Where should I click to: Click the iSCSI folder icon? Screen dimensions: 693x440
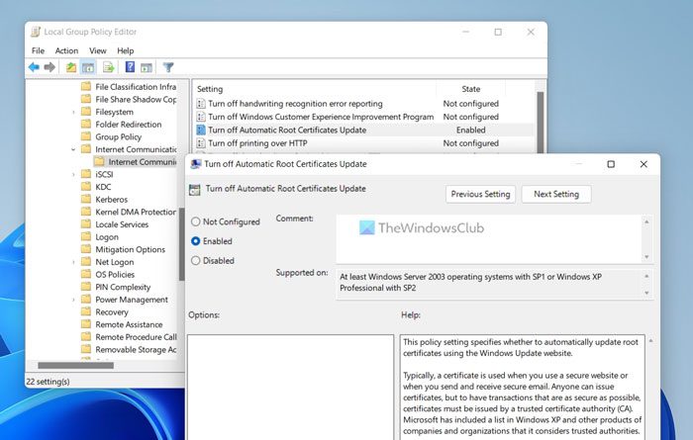(x=86, y=174)
